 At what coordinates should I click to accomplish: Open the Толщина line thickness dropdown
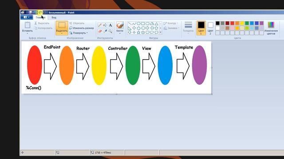(x=188, y=28)
